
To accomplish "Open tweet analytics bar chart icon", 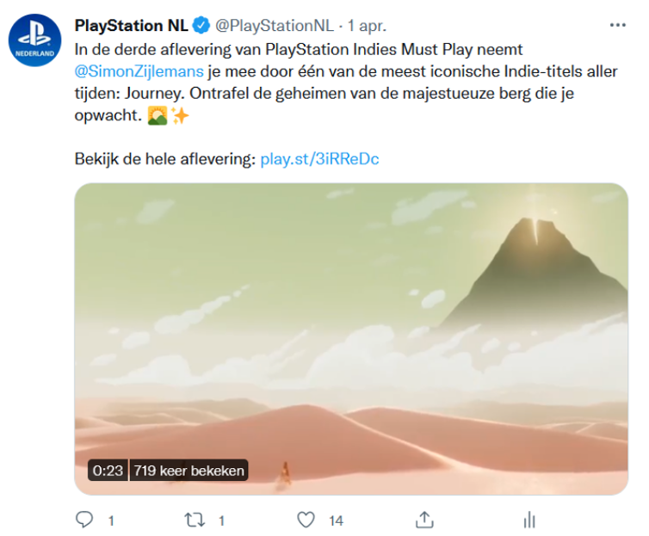I will pos(529,520).
